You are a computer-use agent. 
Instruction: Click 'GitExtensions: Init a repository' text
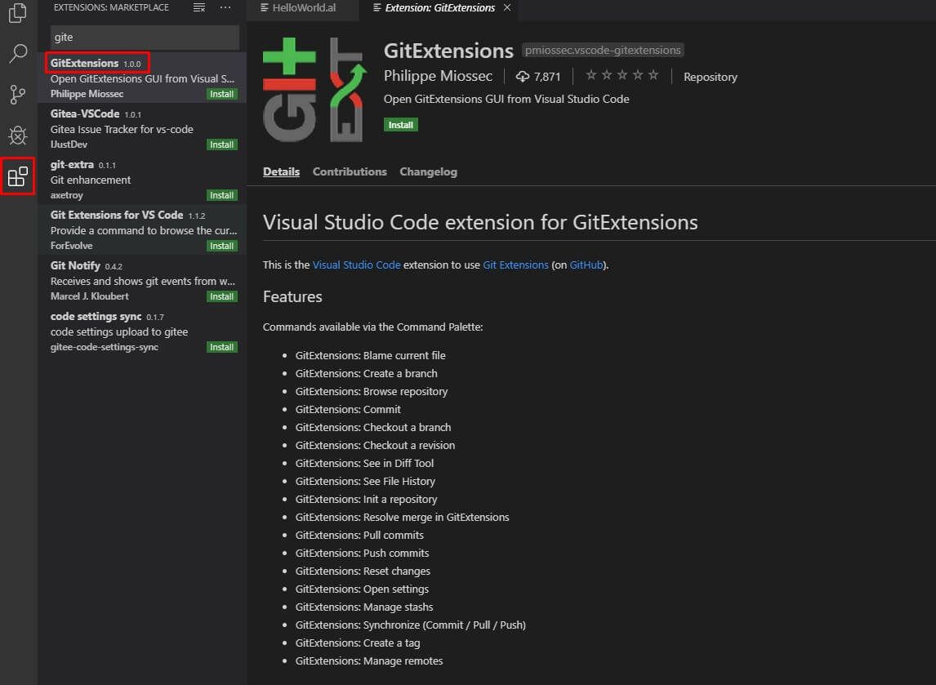[x=366, y=499]
